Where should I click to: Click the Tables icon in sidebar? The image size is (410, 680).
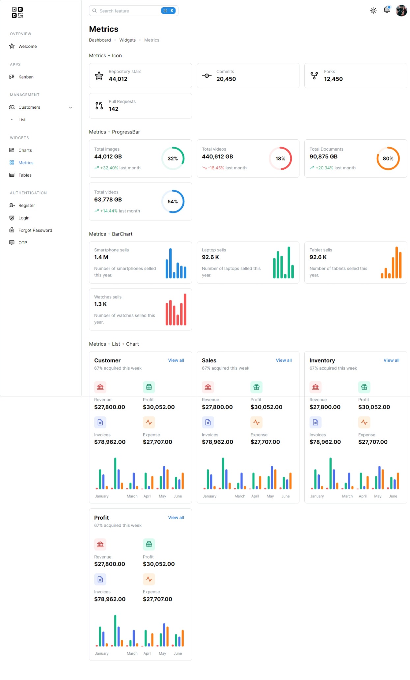click(x=12, y=175)
